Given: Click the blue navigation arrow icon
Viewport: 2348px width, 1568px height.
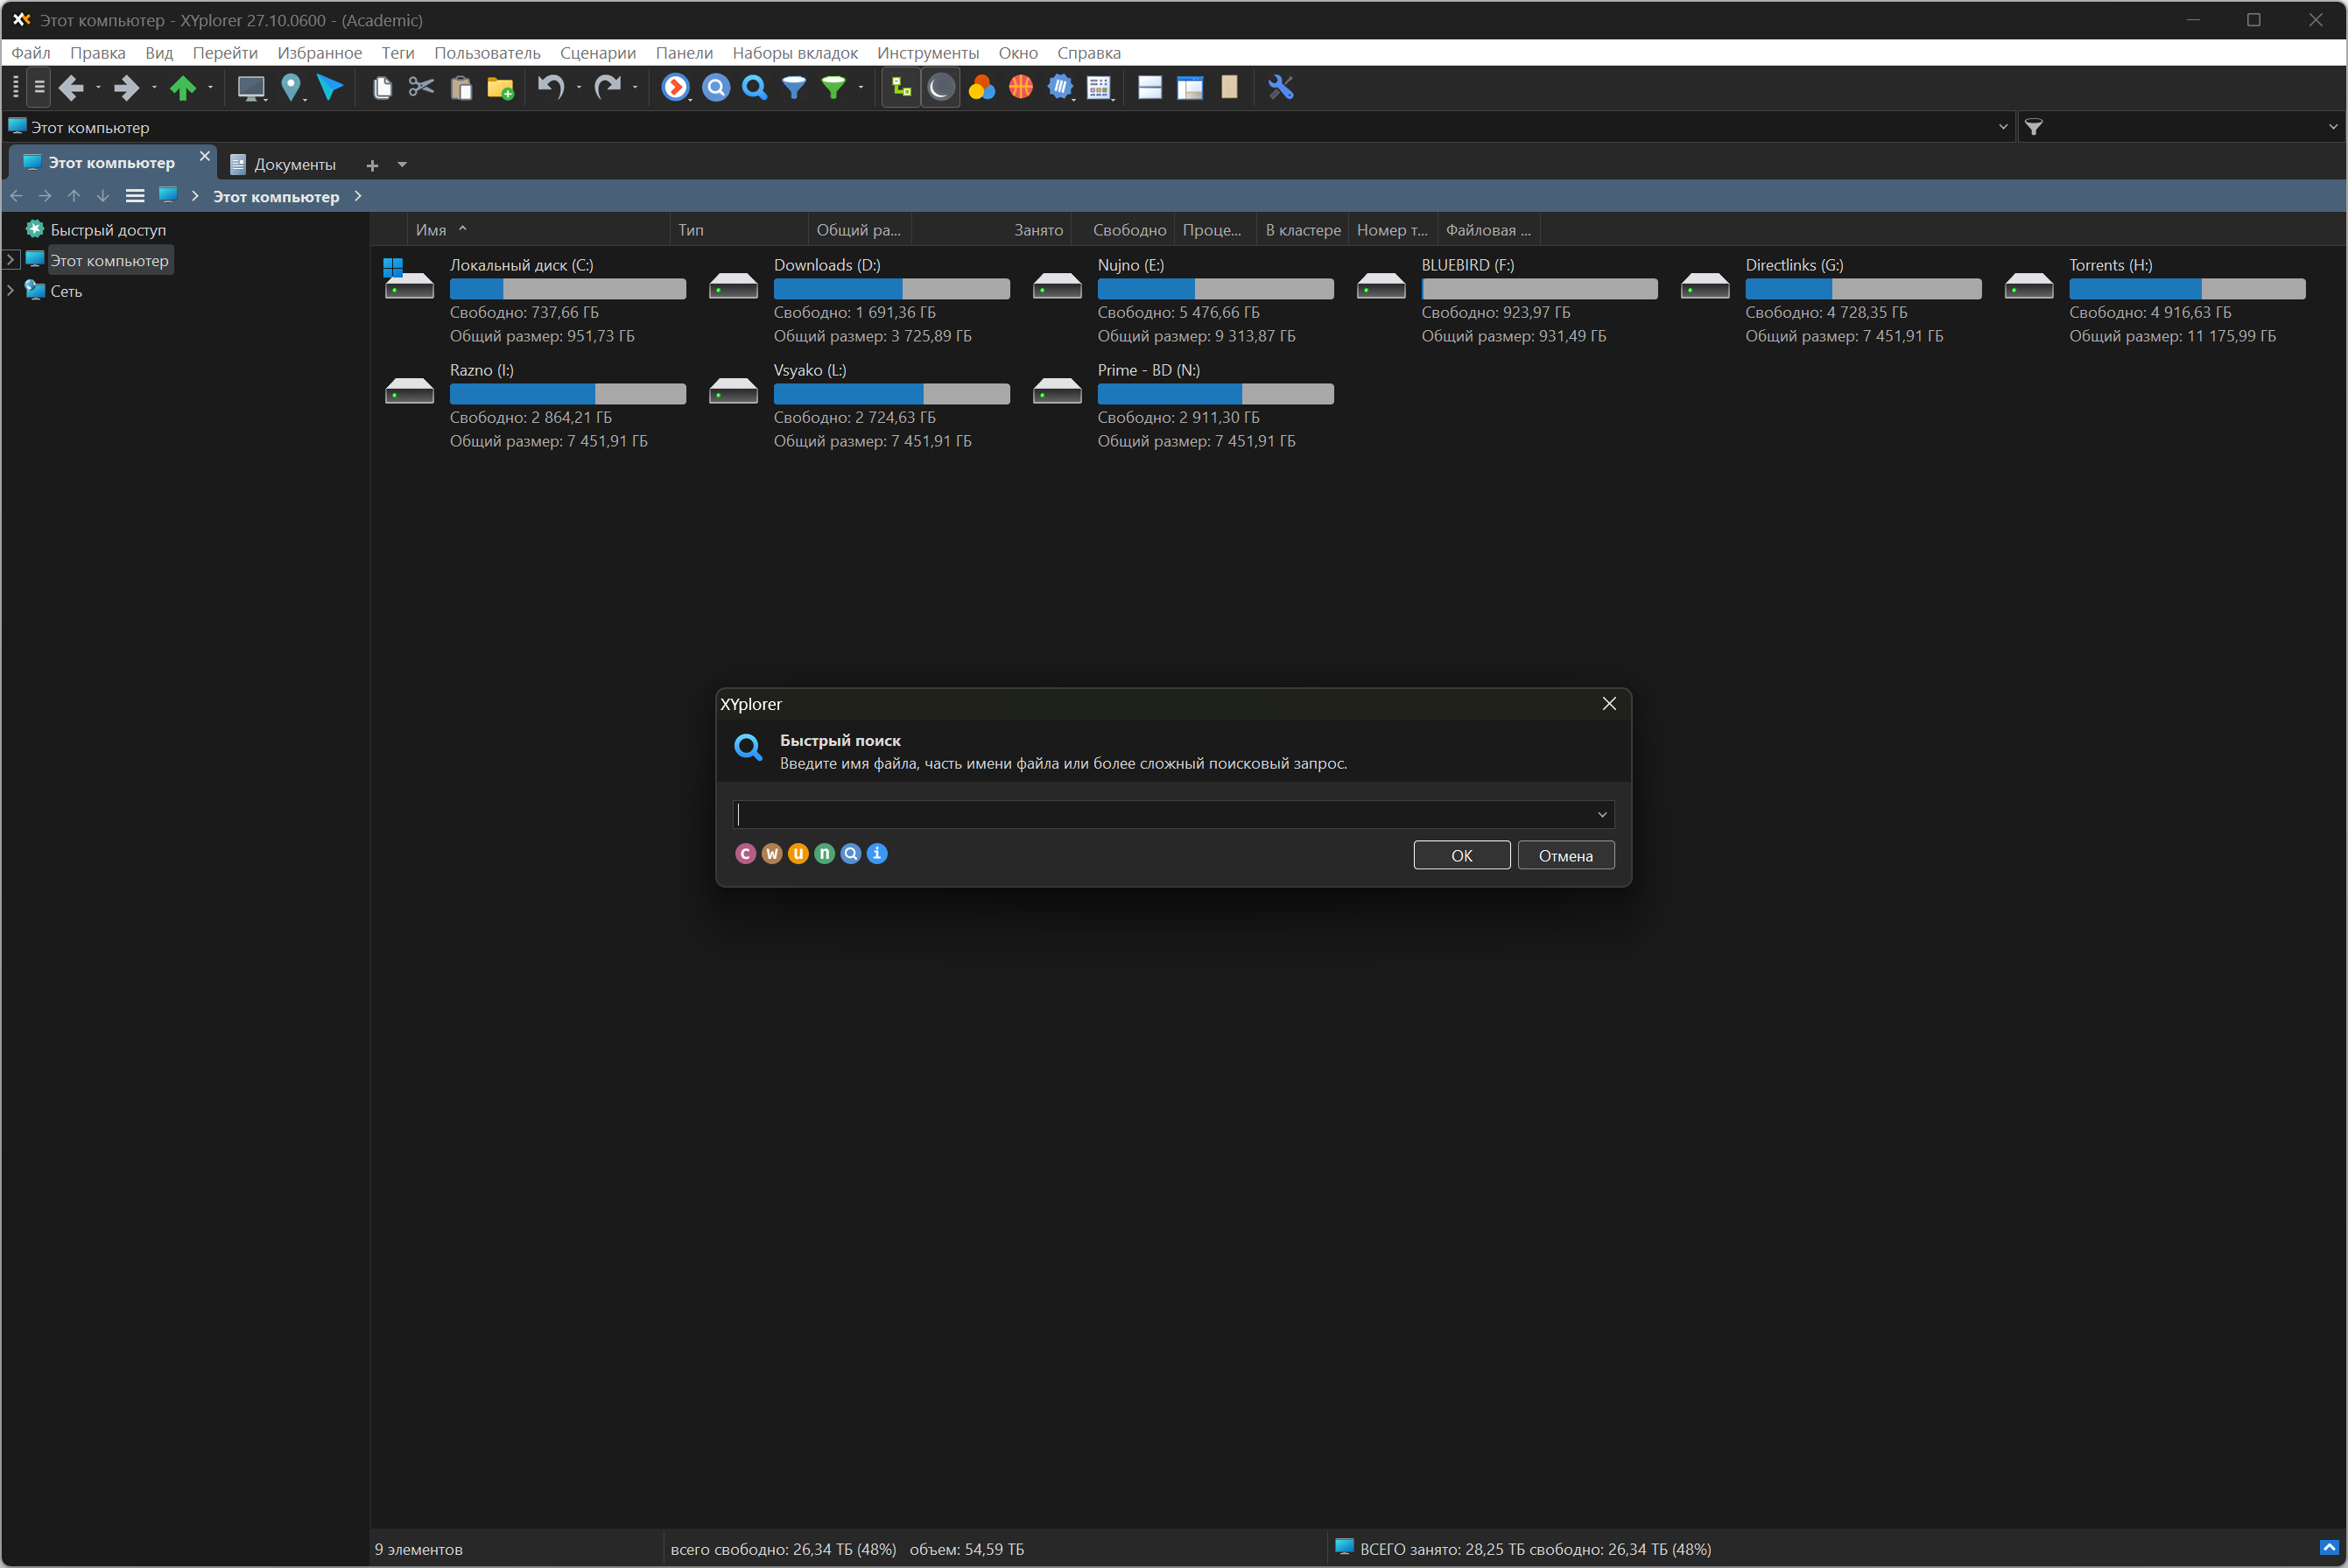Looking at the screenshot, I should (x=329, y=88).
